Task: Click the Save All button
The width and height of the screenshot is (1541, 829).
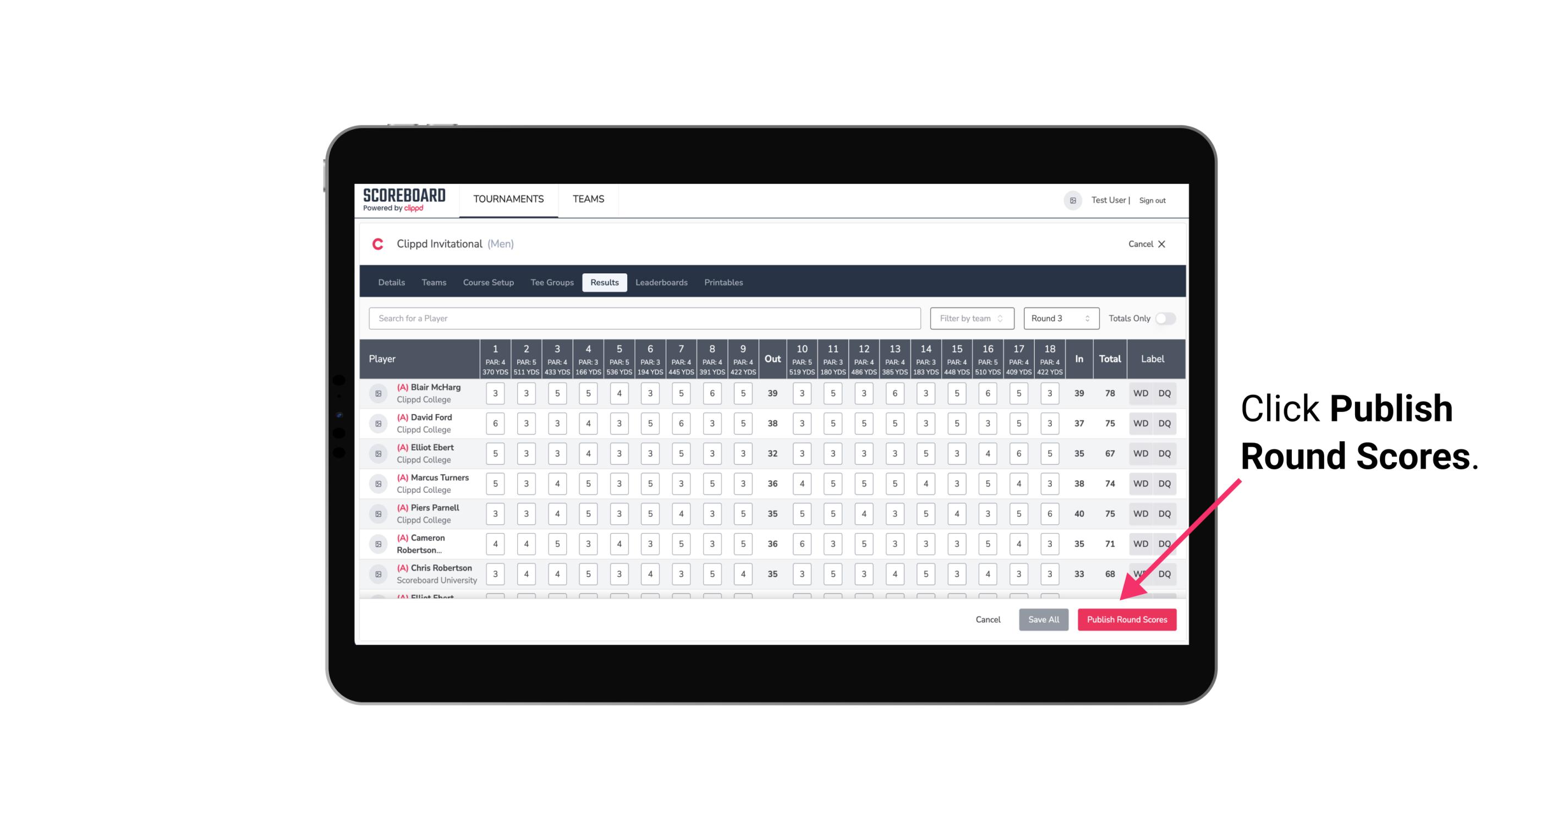Action: click(x=1043, y=619)
